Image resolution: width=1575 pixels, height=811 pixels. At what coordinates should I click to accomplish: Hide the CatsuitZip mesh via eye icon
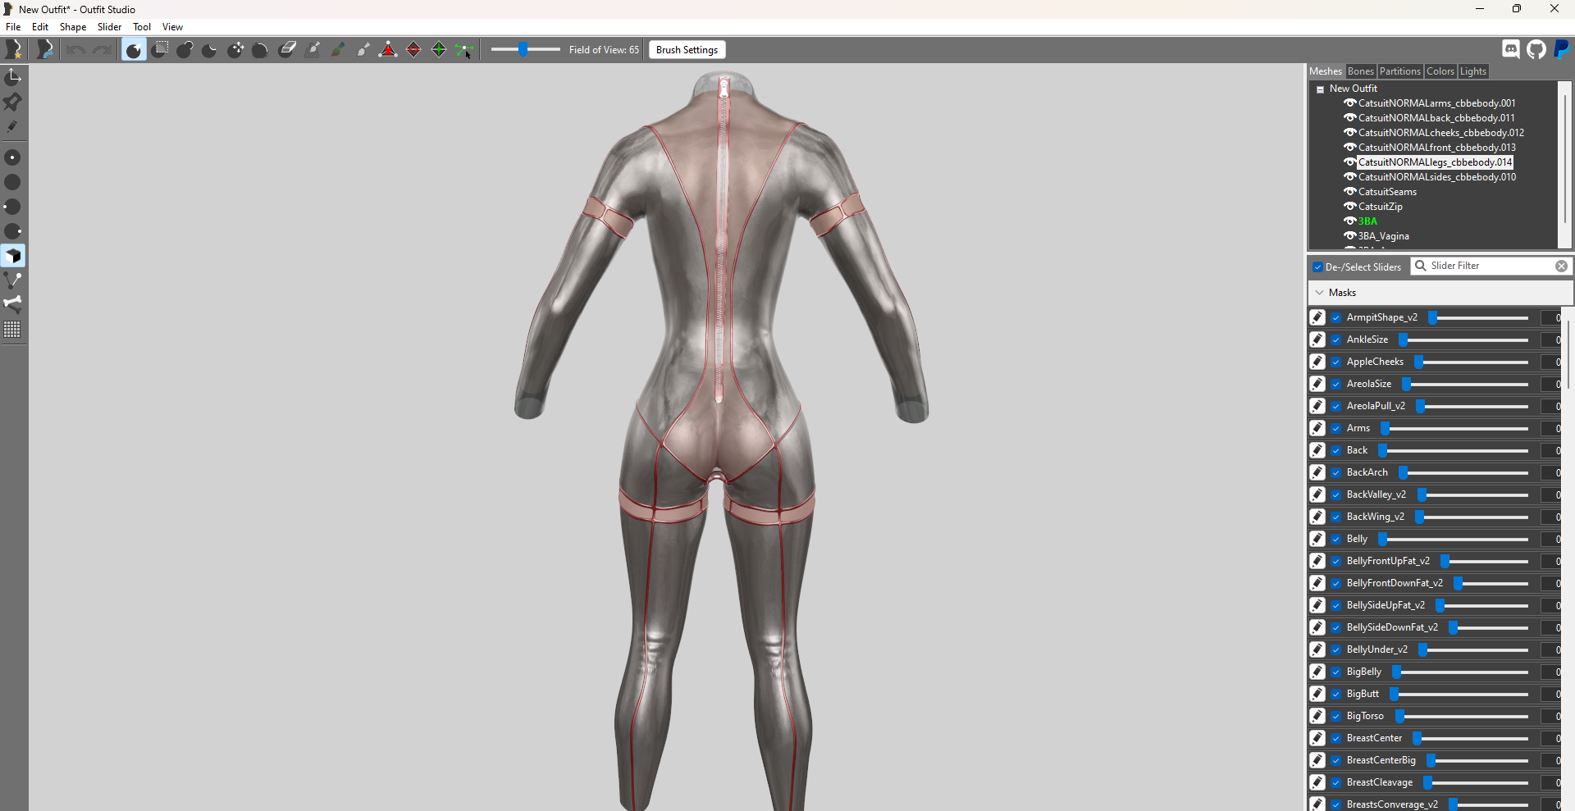pos(1349,207)
